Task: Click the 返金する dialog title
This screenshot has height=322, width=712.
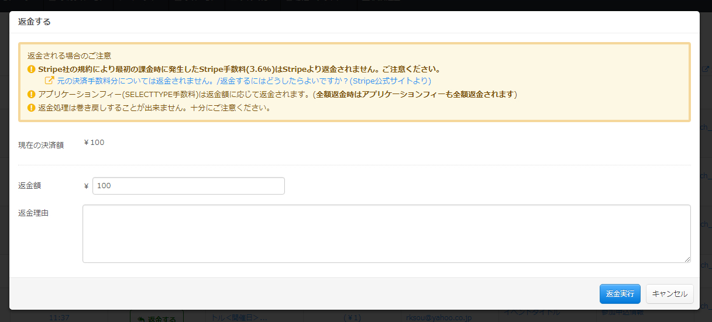Action: 35,22
